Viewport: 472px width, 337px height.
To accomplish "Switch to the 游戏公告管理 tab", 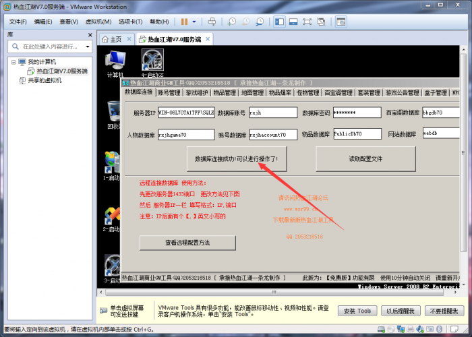I will (x=402, y=93).
